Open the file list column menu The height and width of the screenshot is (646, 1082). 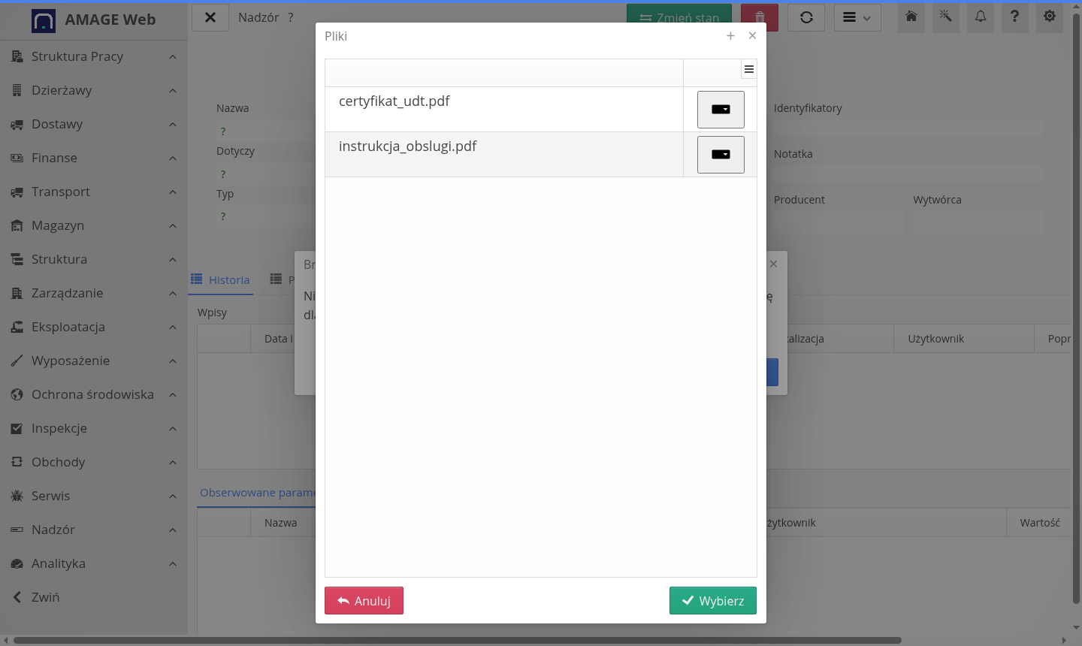pyautogui.click(x=749, y=69)
